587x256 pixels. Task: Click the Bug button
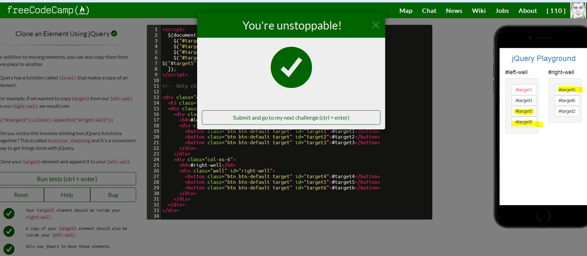(x=113, y=195)
